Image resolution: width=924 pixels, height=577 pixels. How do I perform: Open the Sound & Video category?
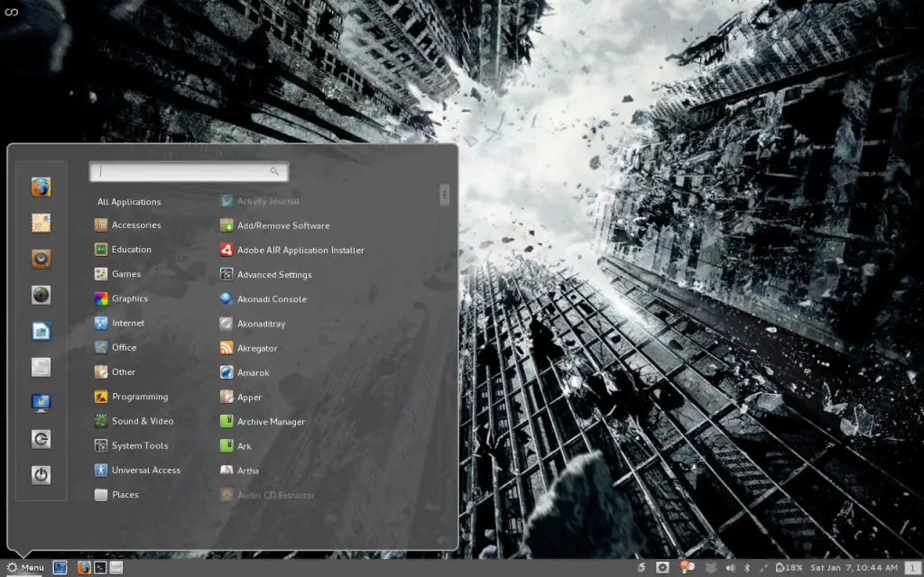[134, 421]
